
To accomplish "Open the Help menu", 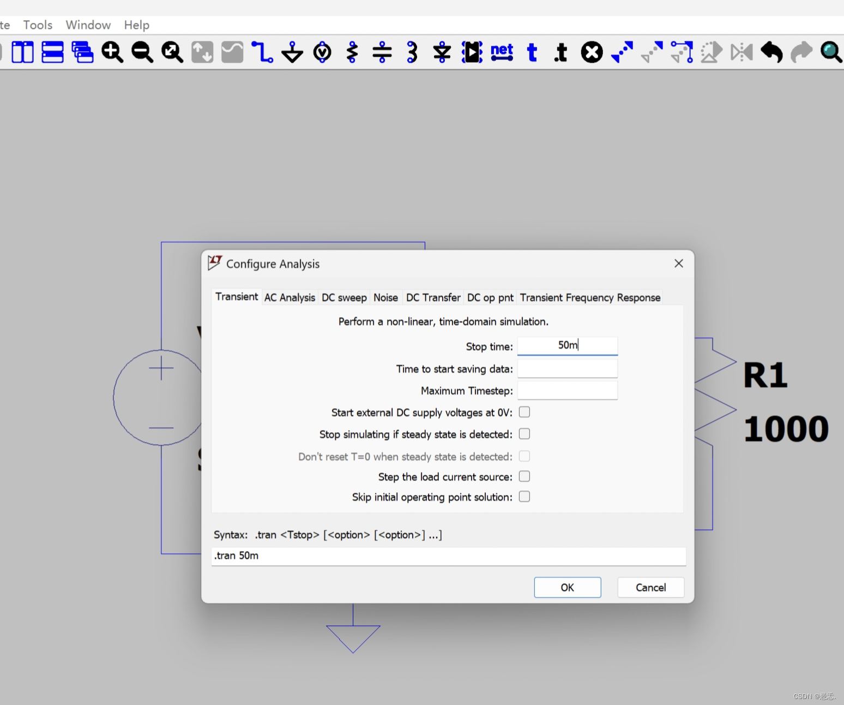I will coord(137,25).
